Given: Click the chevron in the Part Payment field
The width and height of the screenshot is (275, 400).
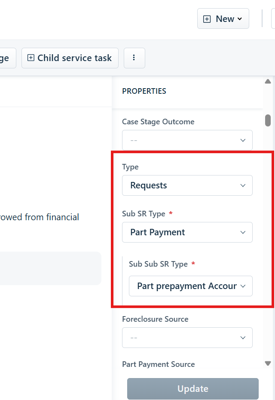Looking at the screenshot, I should [243, 232].
